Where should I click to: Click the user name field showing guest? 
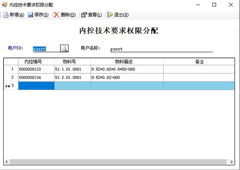(x=160, y=49)
